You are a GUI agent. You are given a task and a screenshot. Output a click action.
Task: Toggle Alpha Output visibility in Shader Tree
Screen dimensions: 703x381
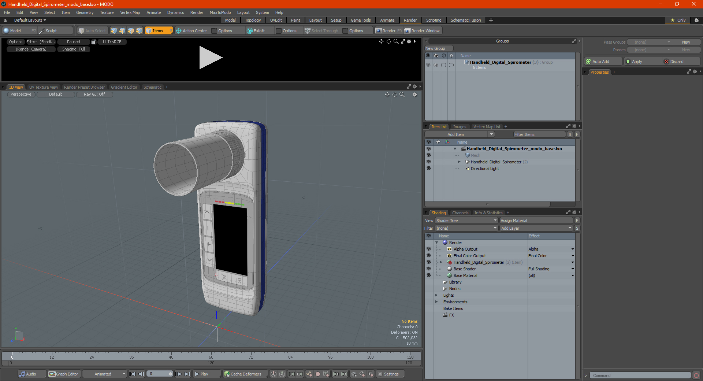(428, 249)
